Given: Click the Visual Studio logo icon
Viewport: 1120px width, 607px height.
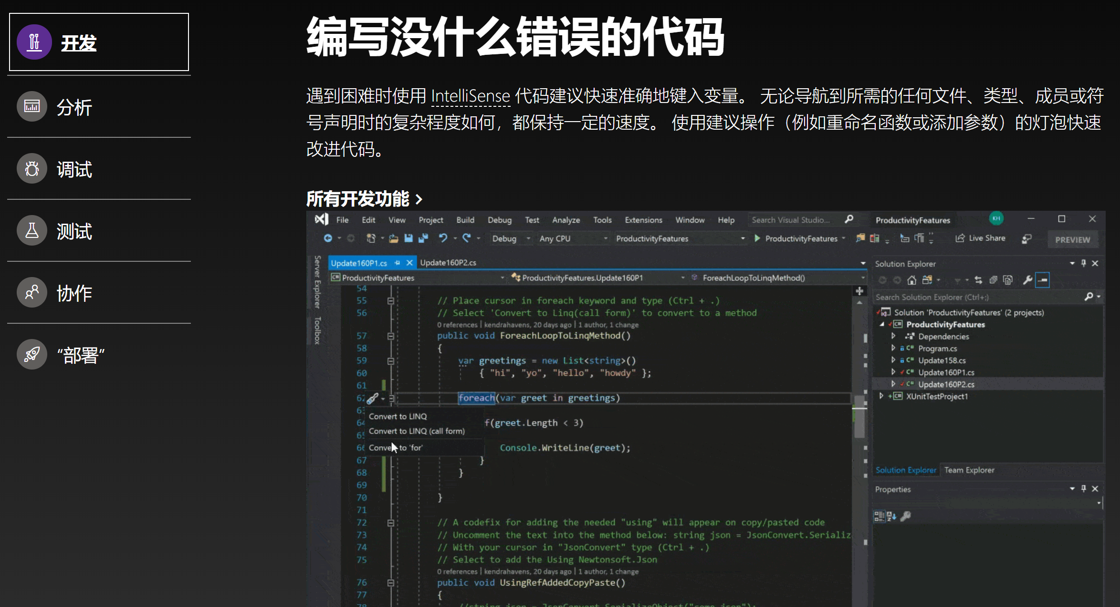Looking at the screenshot, I should [321, 219].
